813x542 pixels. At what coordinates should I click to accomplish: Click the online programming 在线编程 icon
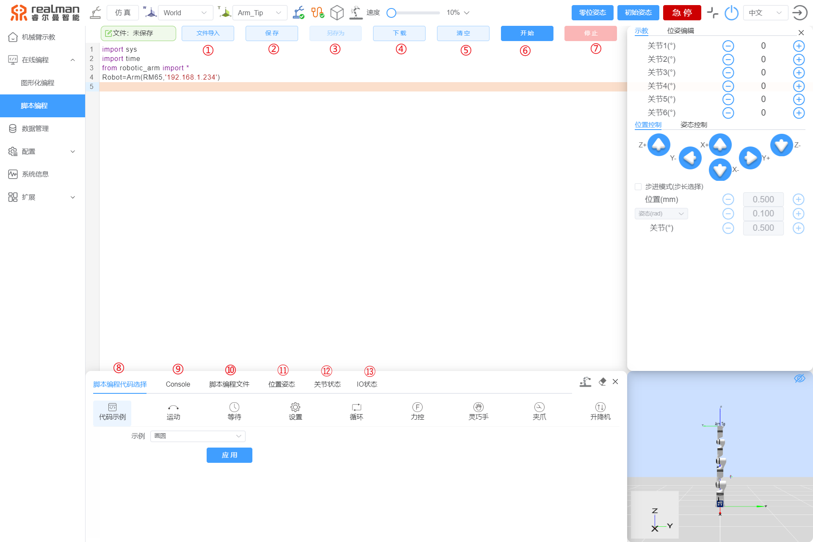coord(12,59)
